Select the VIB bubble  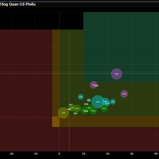(x=113, y=101)
